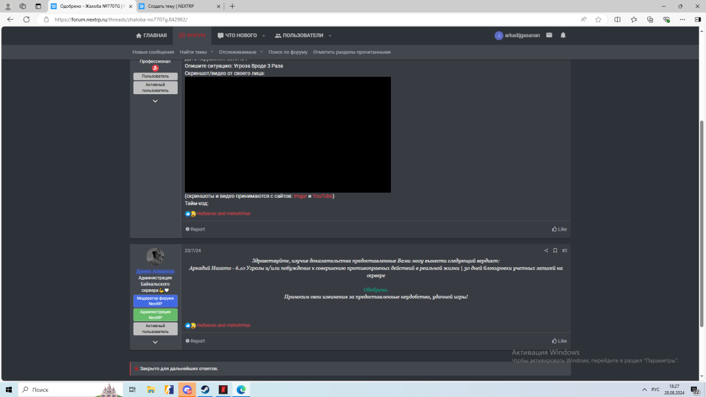The width and height of the screenshot is (706, 397).
Task: Expand user details under Данек Алмазов
Action: tap(155, 342)
